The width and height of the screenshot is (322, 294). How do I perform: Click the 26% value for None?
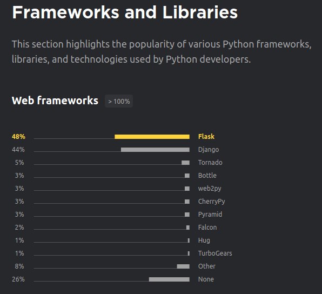pos(18,279)
